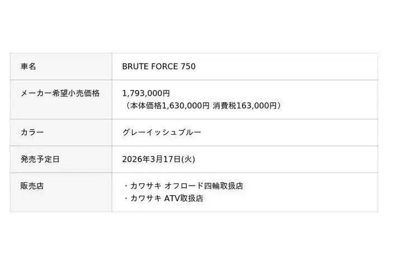This screenshot has height=265, width=397.
Task: Select the 1,793,000円 price text
Action: [146, 93]
